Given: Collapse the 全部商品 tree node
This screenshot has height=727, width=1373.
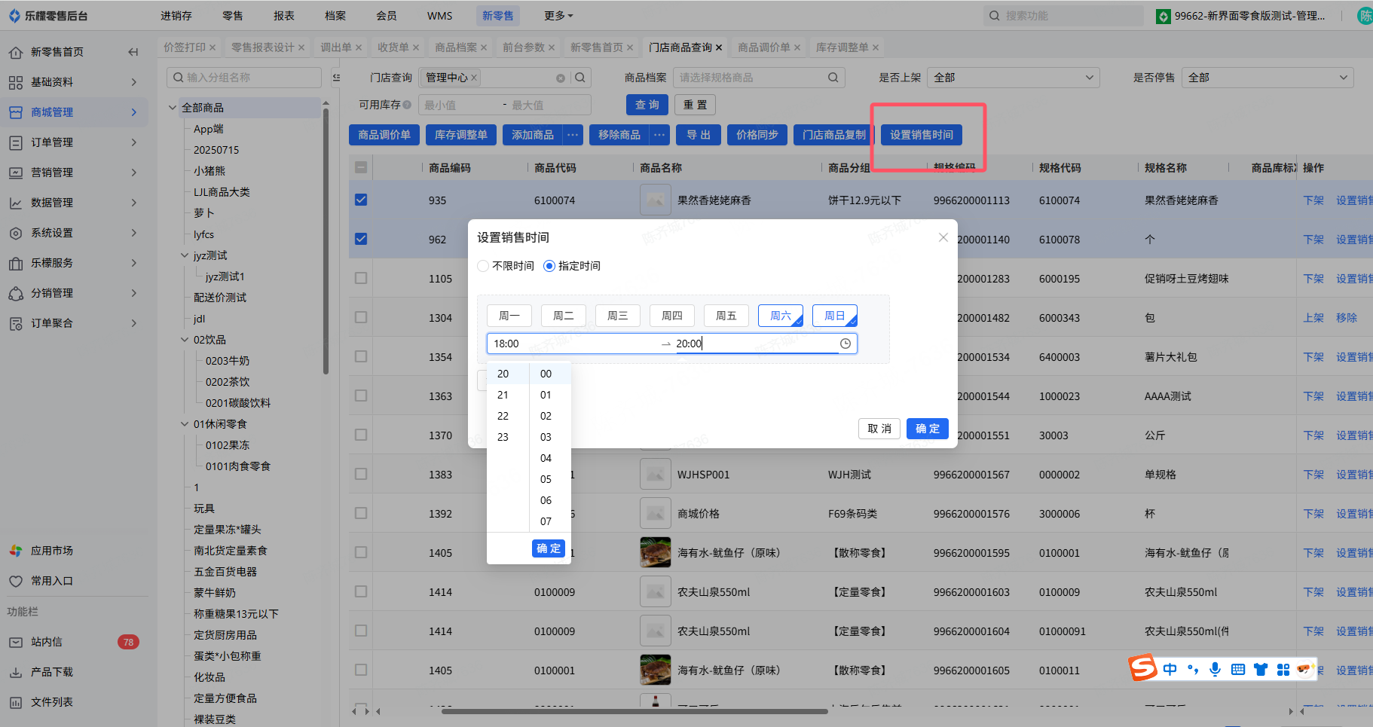Looking at the screenshot, I should 173,108.
